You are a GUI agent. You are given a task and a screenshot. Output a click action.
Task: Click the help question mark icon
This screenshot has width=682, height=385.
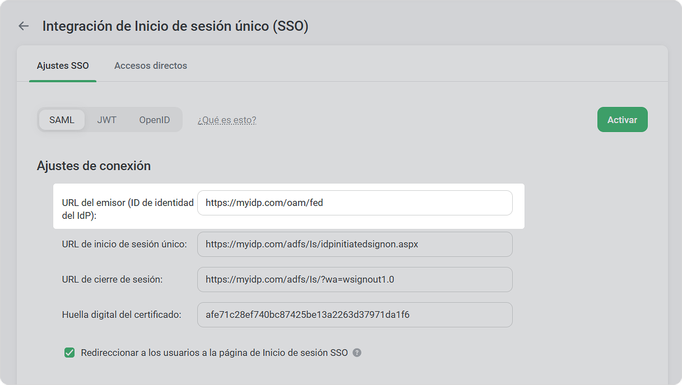[x=357, y=353]
